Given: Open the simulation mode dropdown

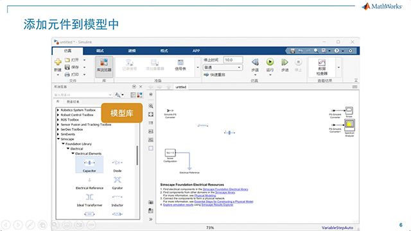Looking at the screenshot, I should point(223,67).
